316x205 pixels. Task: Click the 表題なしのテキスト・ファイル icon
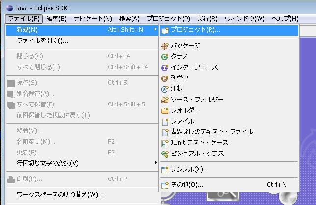point(165,132)
